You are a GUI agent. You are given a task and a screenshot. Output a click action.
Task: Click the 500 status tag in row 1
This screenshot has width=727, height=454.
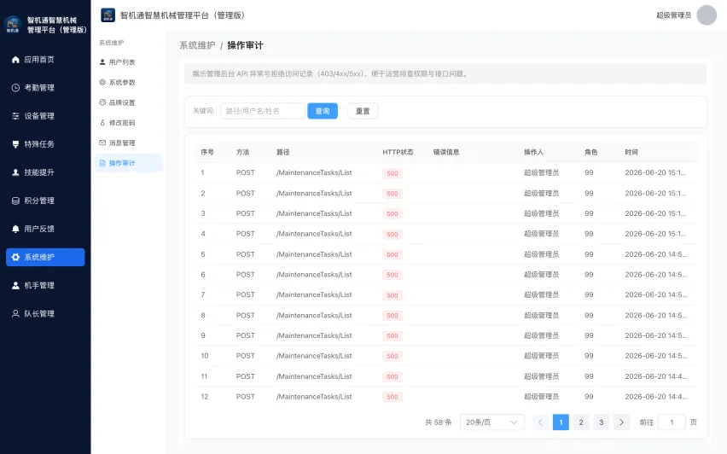coord(393,173)
